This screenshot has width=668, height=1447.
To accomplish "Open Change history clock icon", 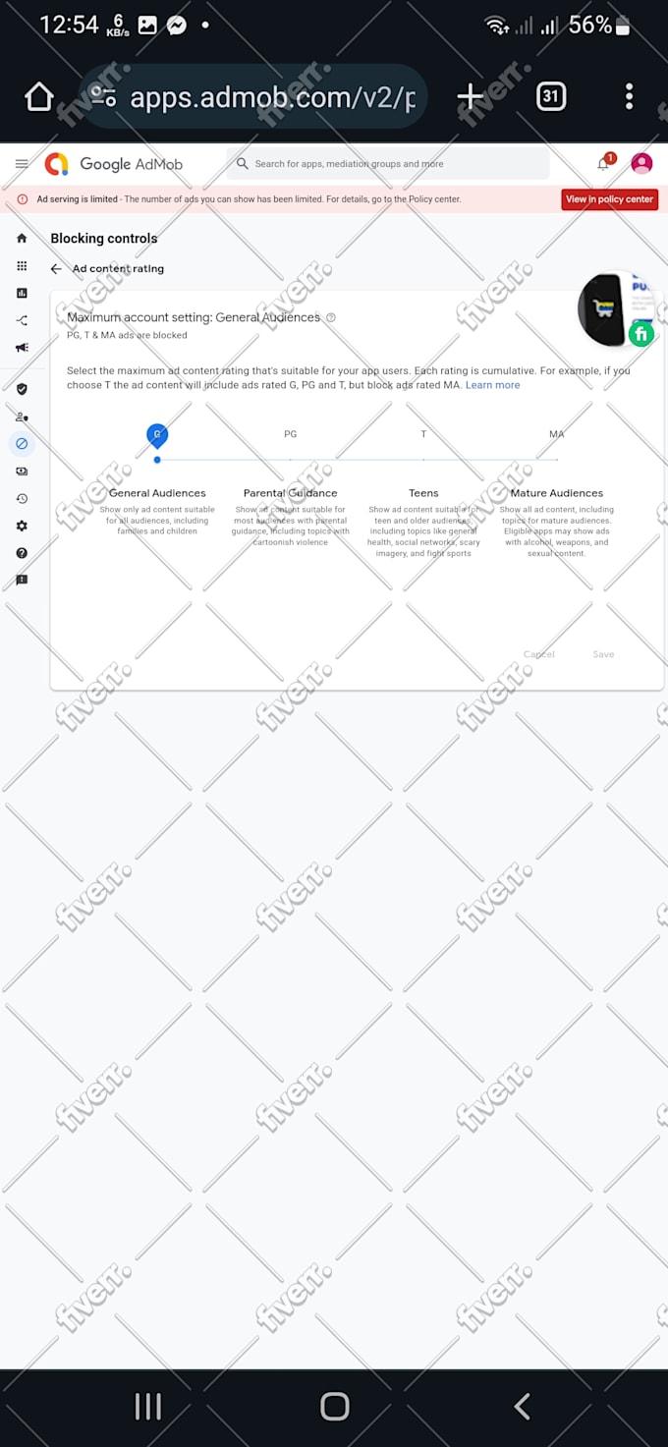I will point(22,499).
